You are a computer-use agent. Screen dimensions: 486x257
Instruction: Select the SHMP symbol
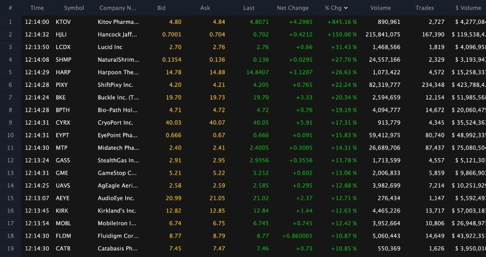[x=63, y=60]
